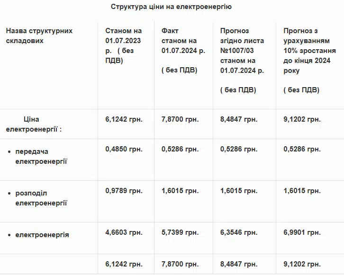Select the 'Назва структурних складових' column header
This screenshot has height=275, width=344.
click(x=39, y=35)
